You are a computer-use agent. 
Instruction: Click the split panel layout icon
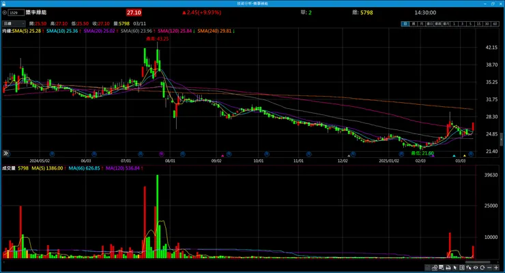click(462, 268)
